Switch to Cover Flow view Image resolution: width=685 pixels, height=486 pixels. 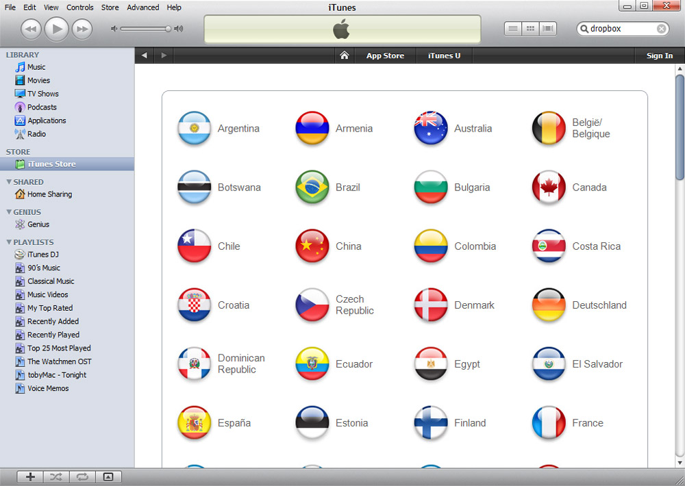548,29
